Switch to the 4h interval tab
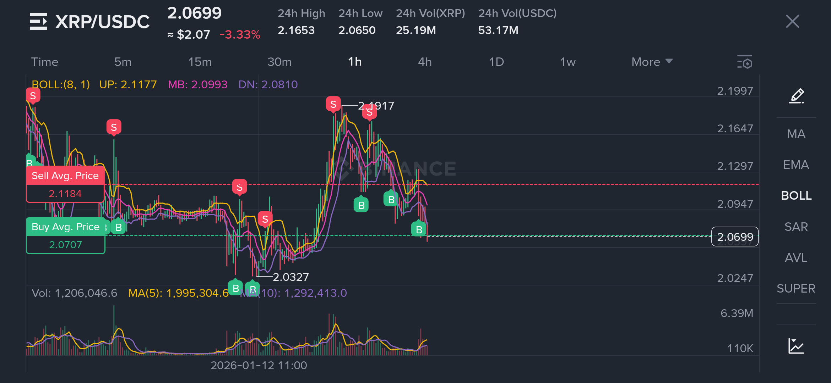The image size is (831, 383). pos(425,62)
